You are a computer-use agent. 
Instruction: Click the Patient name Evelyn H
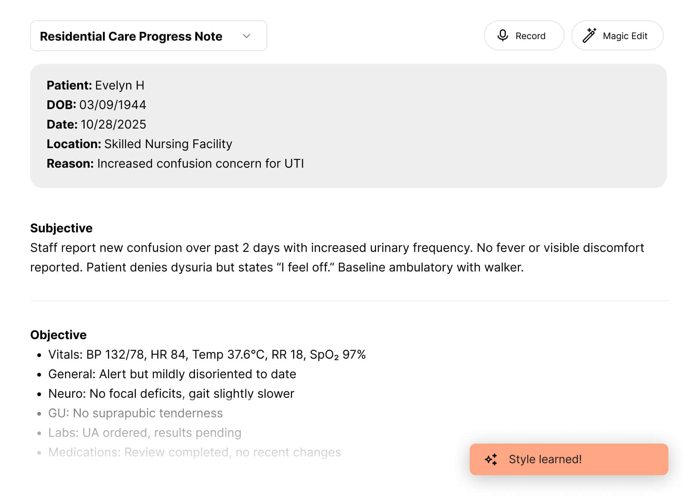click(119, 85)
